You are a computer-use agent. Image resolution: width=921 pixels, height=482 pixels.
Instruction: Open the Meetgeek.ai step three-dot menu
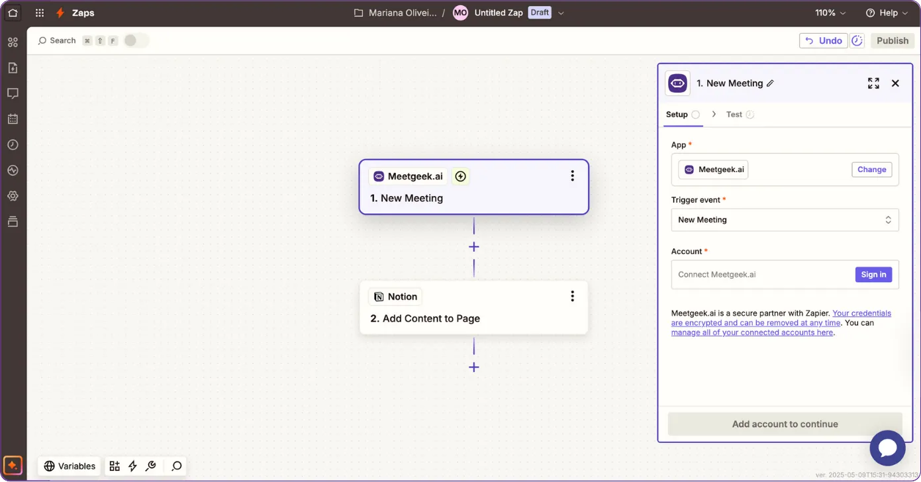572,176
